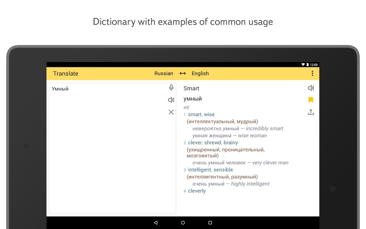366x229 pixels.
Task: Tap the Translate title in header
Action: click(66, 74)
